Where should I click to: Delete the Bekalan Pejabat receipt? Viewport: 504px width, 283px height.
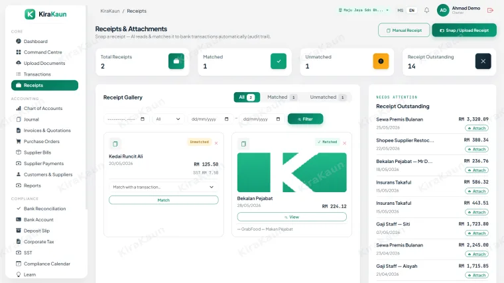[345, 143]
